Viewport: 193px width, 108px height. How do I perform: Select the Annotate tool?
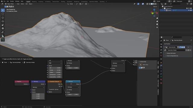point(3,32)
